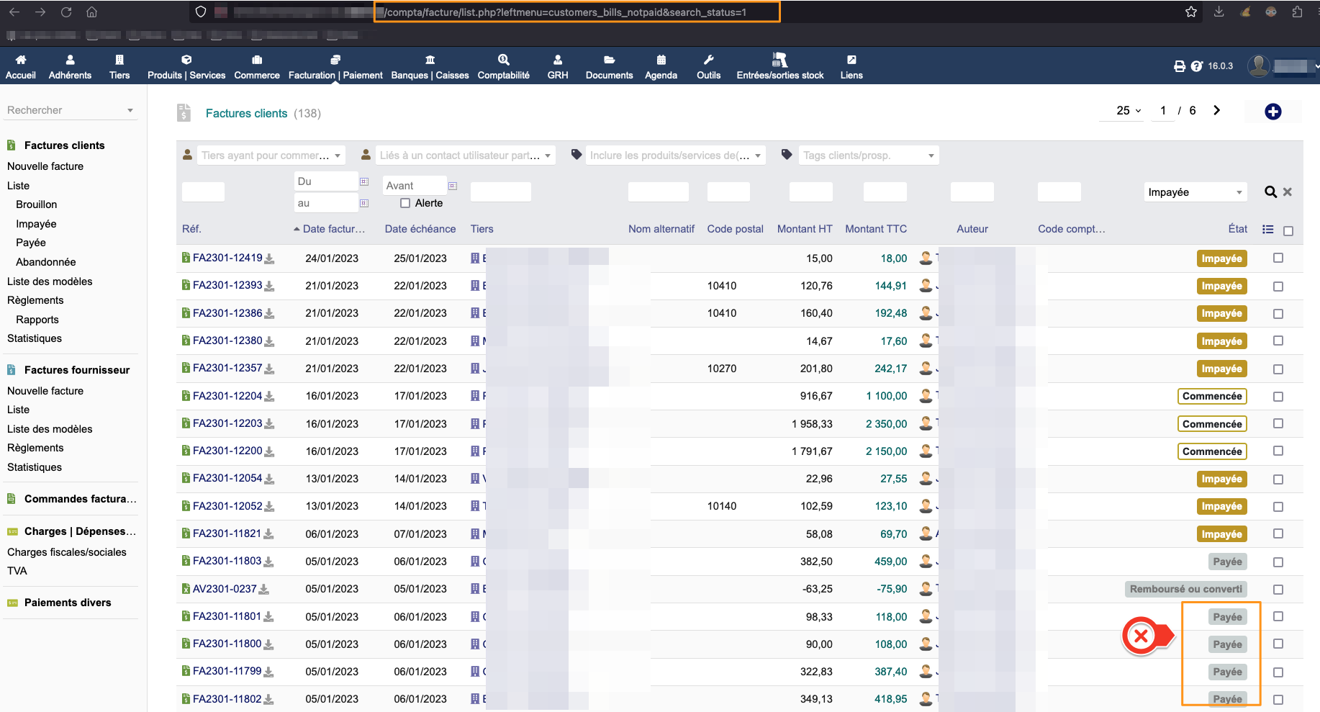Open the Banques | Caisses module icon
The height and width of the screenshot is (712, 1320).
point(430,66)
